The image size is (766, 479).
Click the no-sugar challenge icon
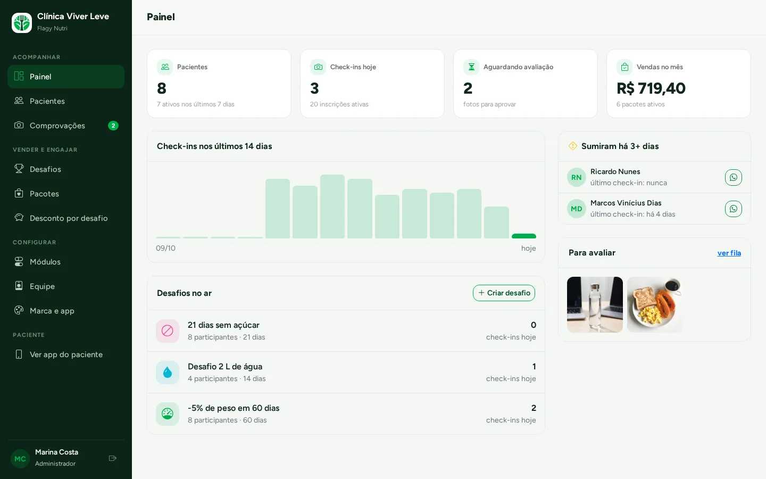168,331
